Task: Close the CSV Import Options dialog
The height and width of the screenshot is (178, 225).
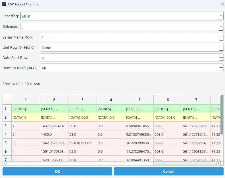Action: coord(222,4)
